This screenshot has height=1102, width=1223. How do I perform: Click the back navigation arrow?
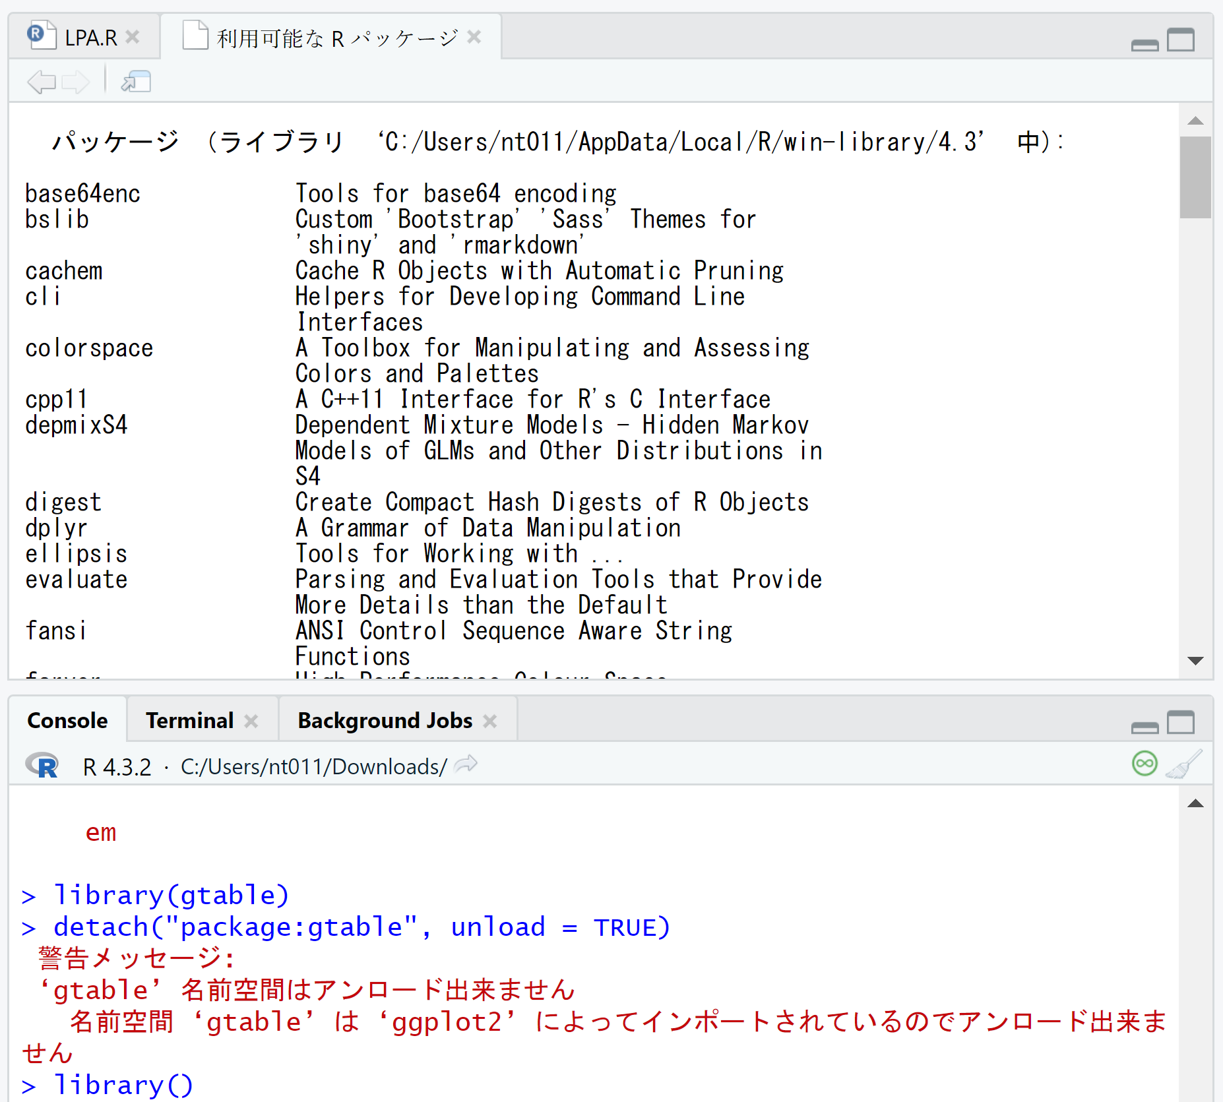(41, 82)
